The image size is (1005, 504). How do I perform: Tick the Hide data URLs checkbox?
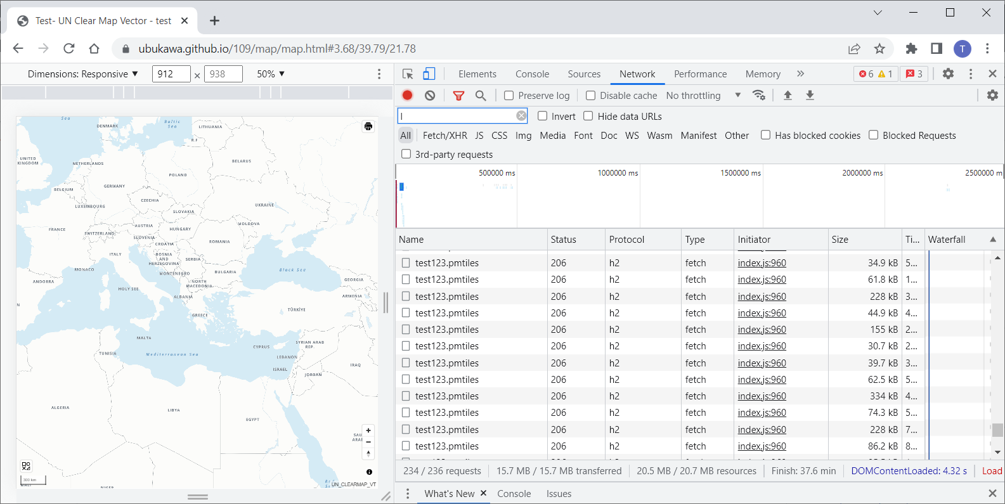point(588,116)
